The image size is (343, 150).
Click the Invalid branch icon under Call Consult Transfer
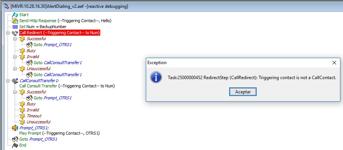pyautogui.click(x=22, y=110)
